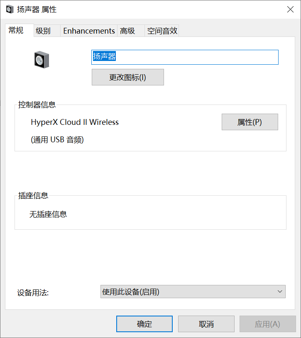The image size is (301, 338).
Task: Go to the Enhancements tab
Action: (89, 31)
